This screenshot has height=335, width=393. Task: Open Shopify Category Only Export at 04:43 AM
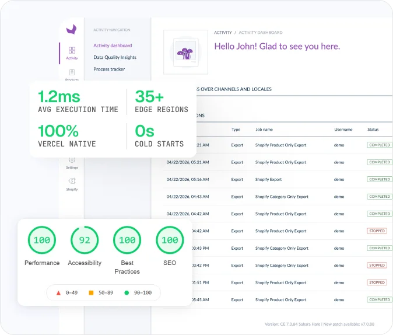click(282, 197)
